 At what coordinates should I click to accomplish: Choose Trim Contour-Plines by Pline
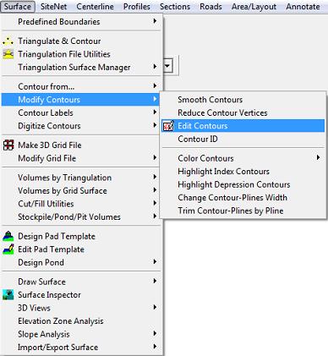click(x=231, y=211)
